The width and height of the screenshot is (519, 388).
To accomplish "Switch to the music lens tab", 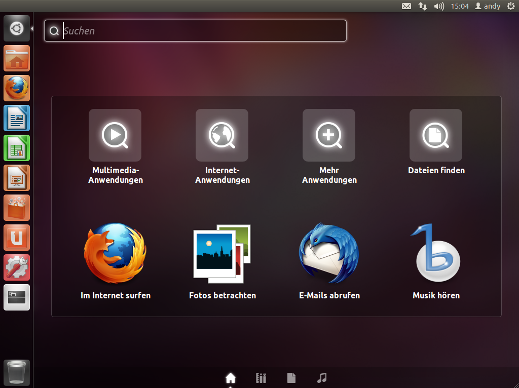I will (322, 378).
